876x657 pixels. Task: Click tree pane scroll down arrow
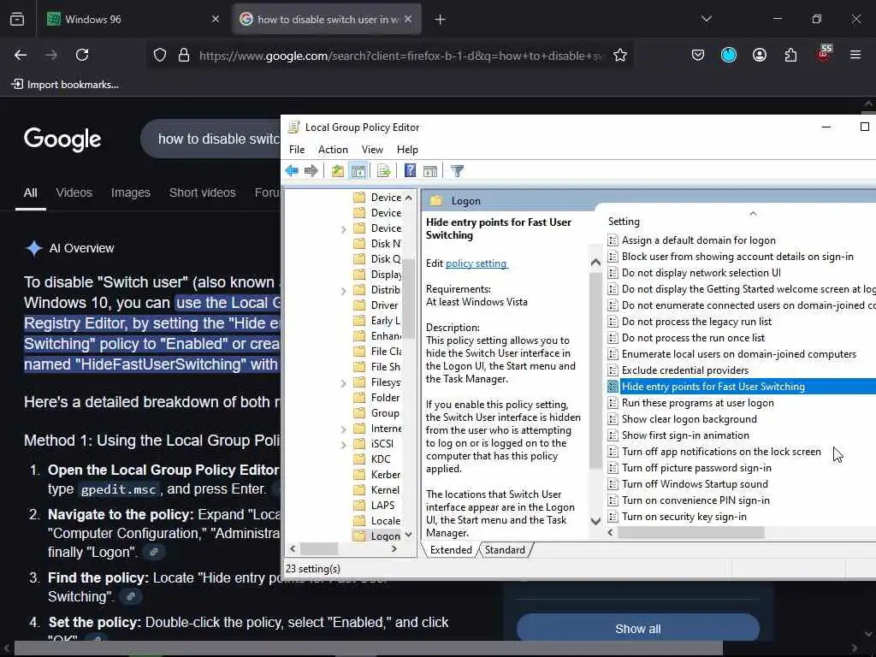(408, 535)
